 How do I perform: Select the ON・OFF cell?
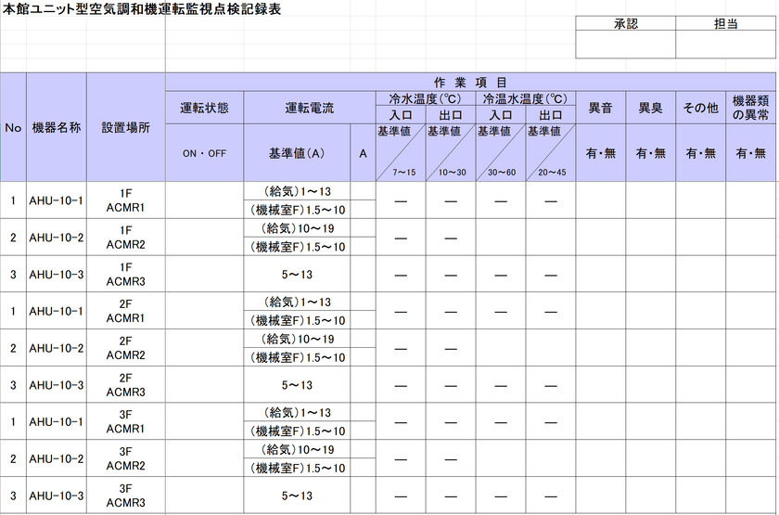tap(204, 152)
